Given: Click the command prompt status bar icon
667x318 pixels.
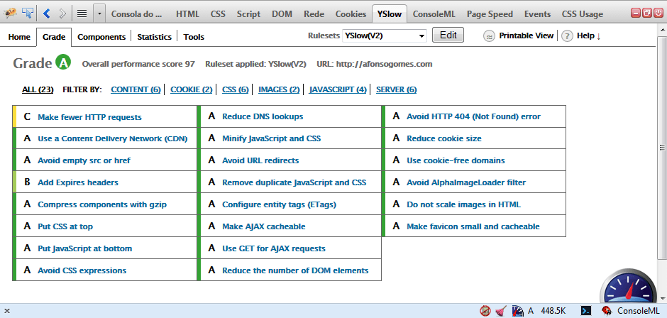Looking at the screenshot, I should (585, 311).
